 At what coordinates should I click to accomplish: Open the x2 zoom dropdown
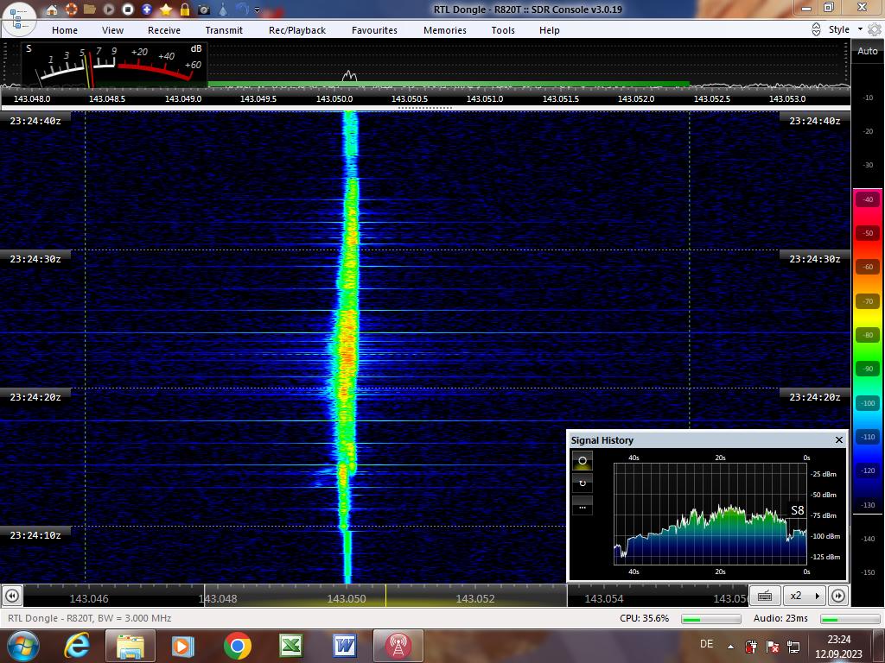(805, 596)
